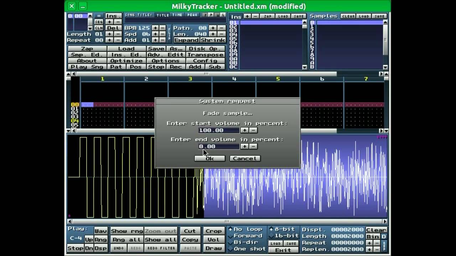The image size is (456, 256).
Task: Click the sample editor Draw button
Action: 214,248
